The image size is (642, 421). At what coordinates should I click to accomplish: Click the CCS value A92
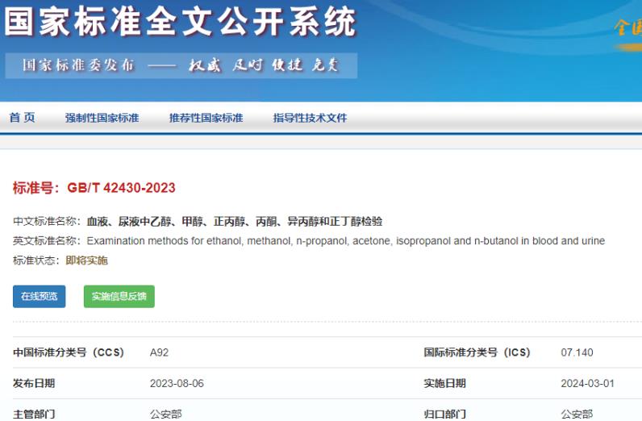(159, 352)
